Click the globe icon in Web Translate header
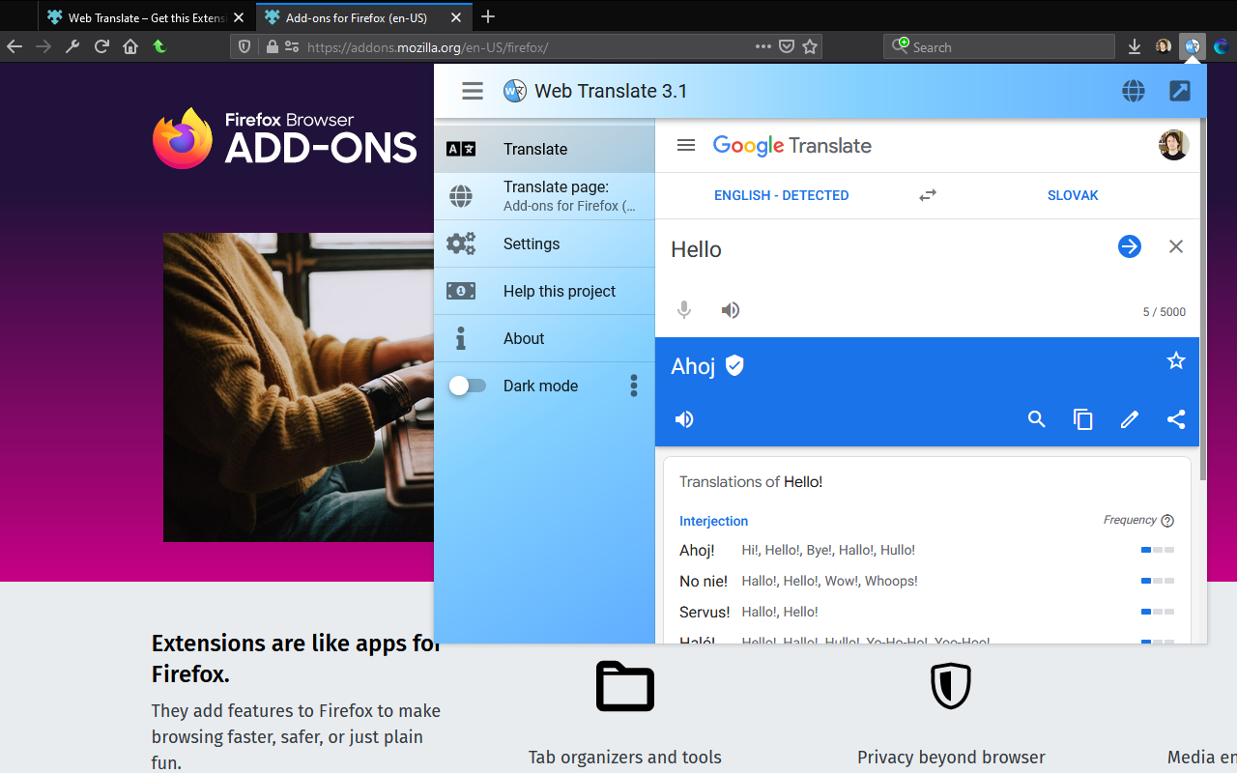This screenshot has width=1237, height=773. tap(1134, 91)
